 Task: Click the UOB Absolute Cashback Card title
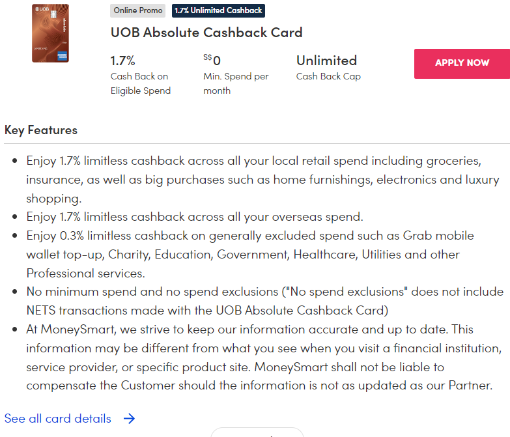pyautogui.click(x=206, y=33)
